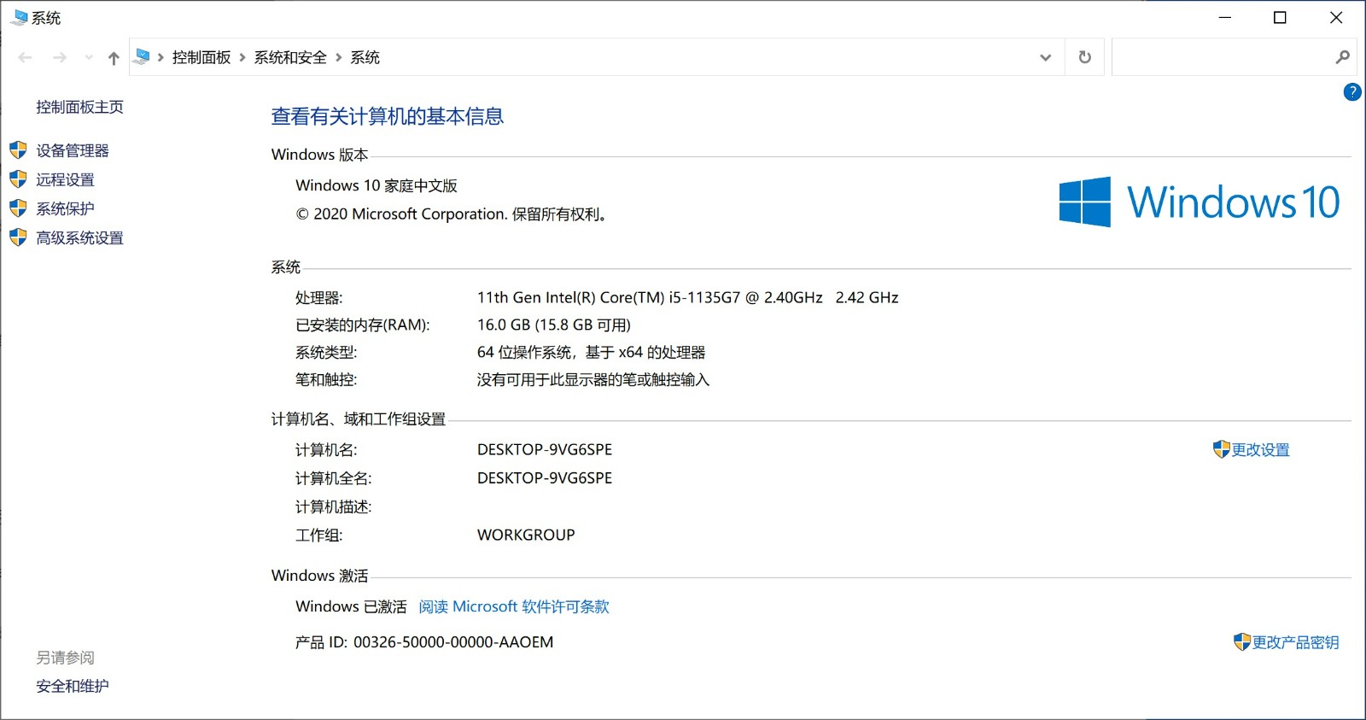Click the Windows 10 logo
Viewport: 1366px width, 720px height.
(x=1200, y=202)
